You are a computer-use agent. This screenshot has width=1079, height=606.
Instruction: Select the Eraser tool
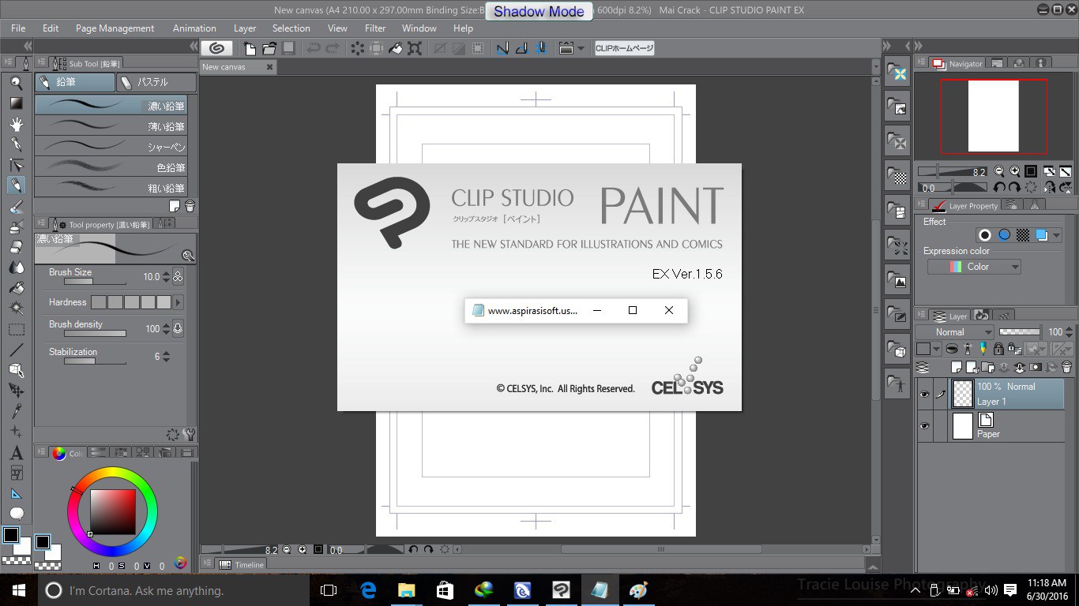(16, 247)
